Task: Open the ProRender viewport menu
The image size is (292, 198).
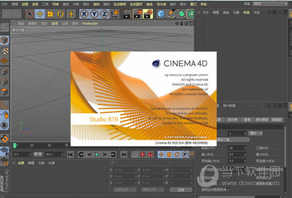Action: click(x=90, y=24)
